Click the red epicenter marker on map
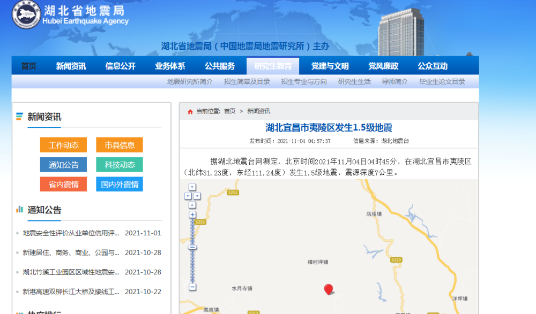Screen dimensions: 536x314 click(x=329, y=289)
